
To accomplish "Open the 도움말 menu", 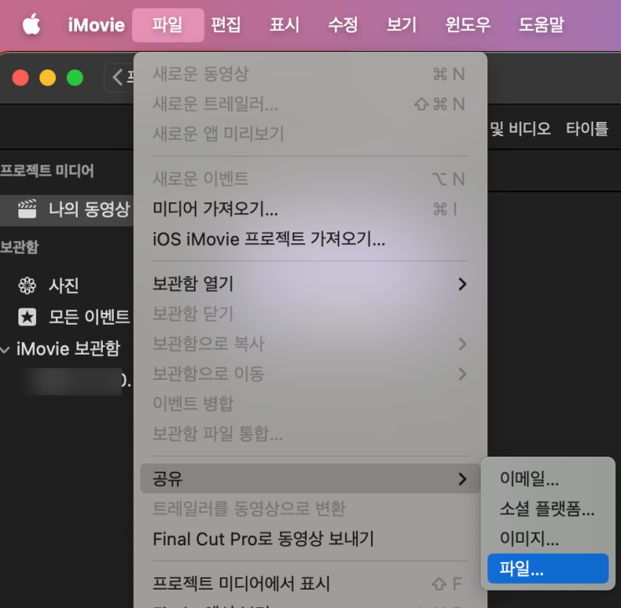I will pyautogui.click(x=542, y=25).
